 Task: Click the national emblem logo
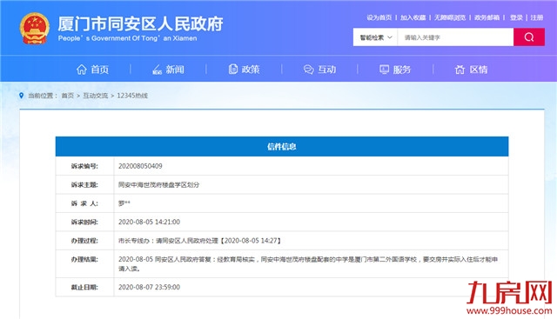(x=35, y=29)
